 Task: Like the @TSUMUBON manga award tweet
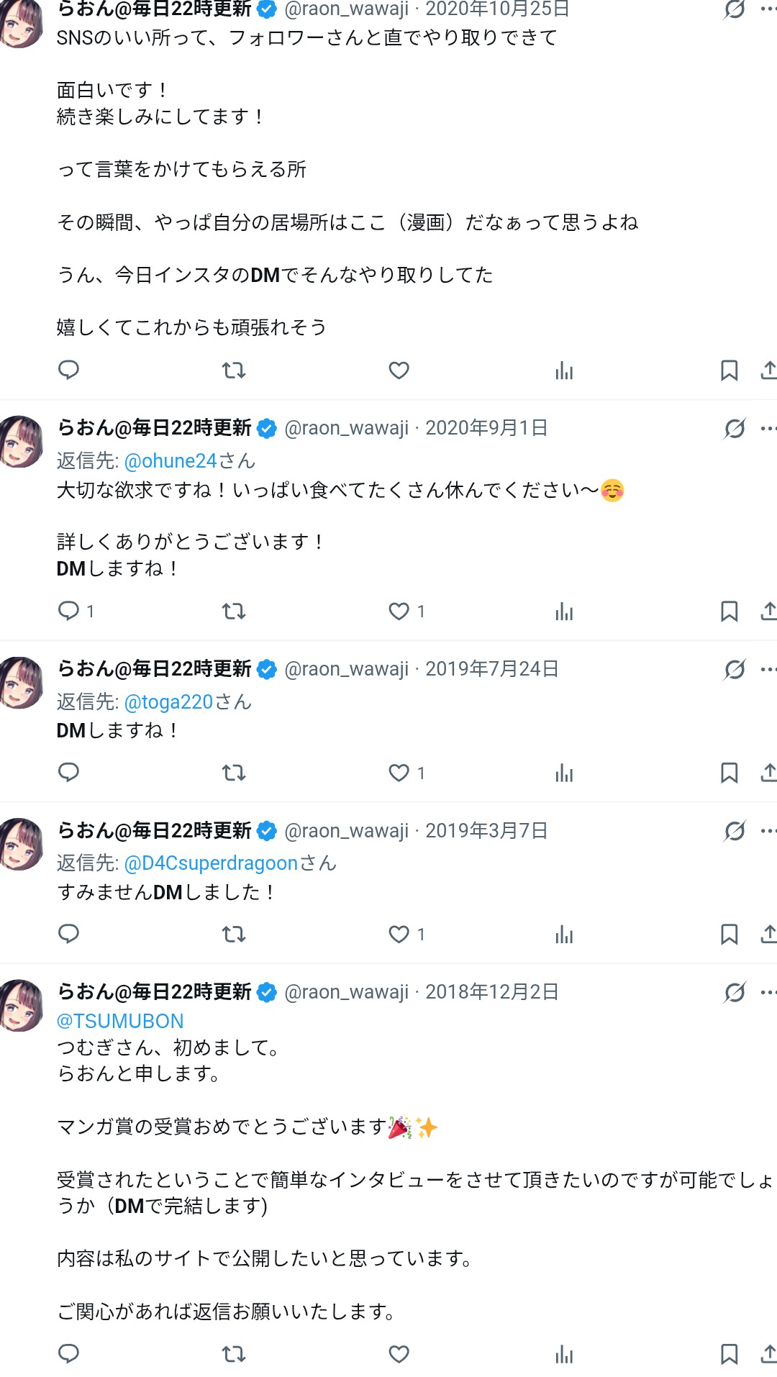pyautogui.click(x=399, y=1354)
